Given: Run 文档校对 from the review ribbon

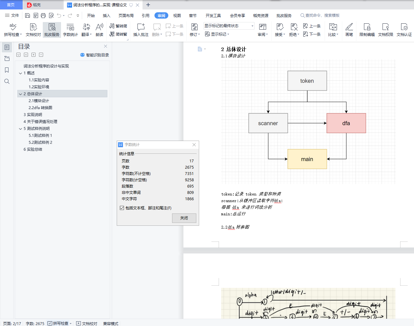Looking at the screenshot, I should pyautogui.click(x=33, y=30).
